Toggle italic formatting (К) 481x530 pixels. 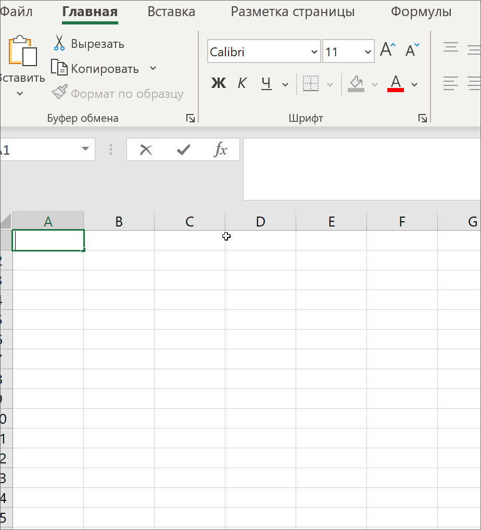click(242, 83)
